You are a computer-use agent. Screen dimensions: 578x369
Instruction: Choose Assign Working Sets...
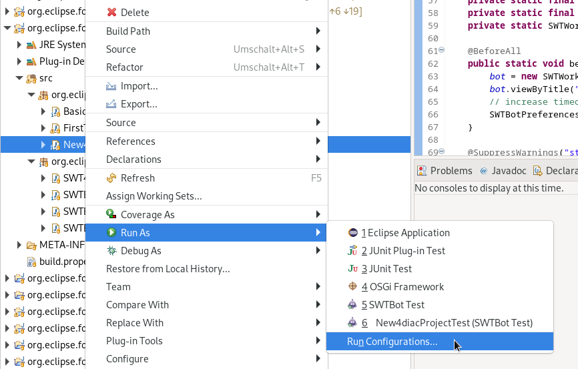(206, 196)
